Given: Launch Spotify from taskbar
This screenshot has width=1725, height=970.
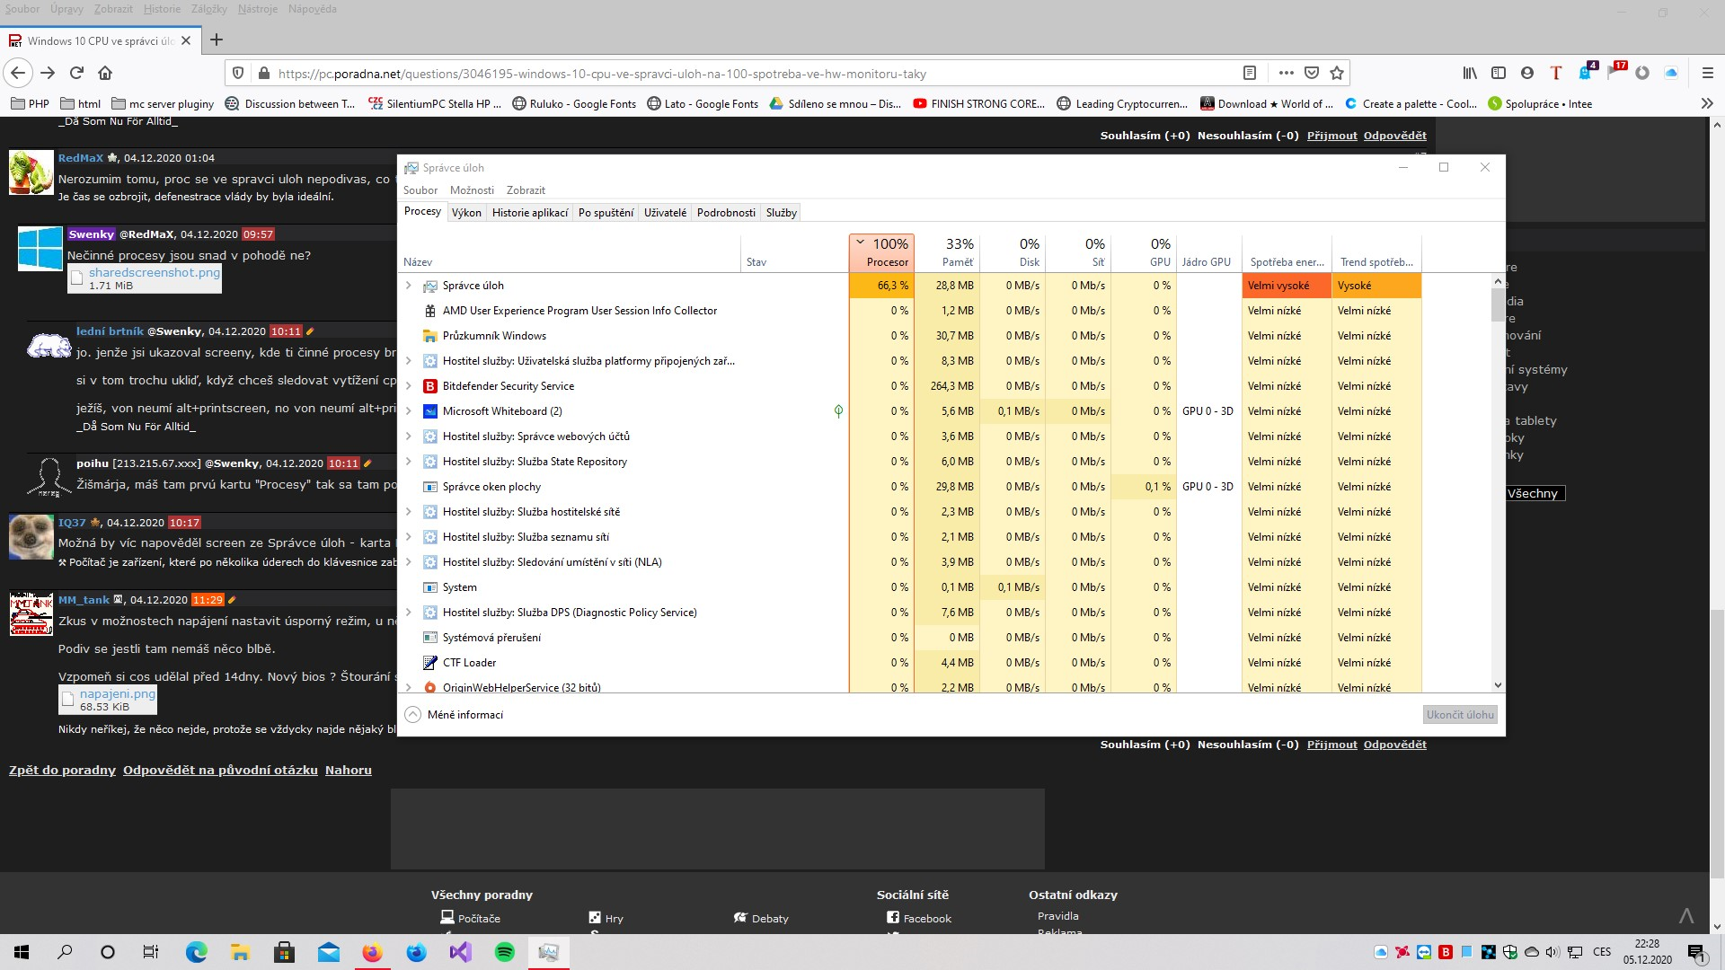Looking at the screenshot, I should pos(505,952).
